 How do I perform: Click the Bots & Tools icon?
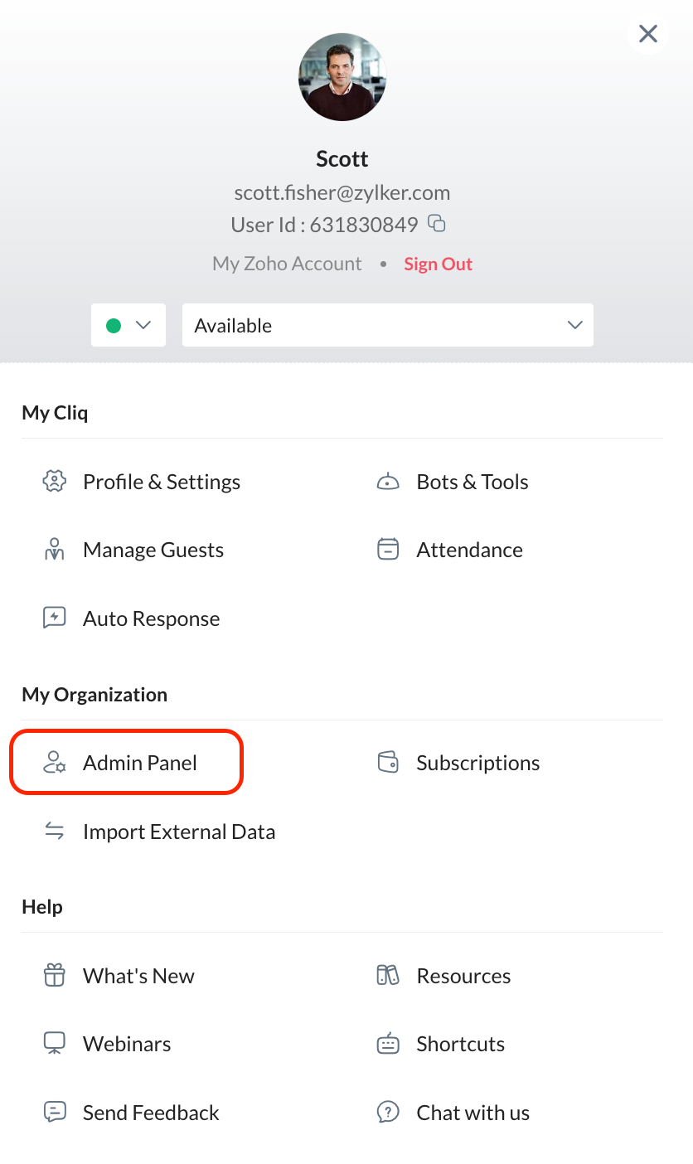coord(388,482)
